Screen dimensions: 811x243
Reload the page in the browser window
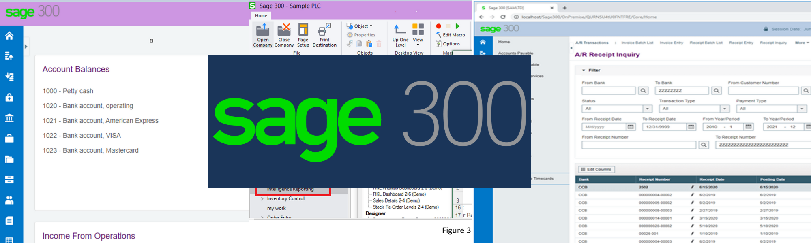pyautogui.click(x=503, y=17)
